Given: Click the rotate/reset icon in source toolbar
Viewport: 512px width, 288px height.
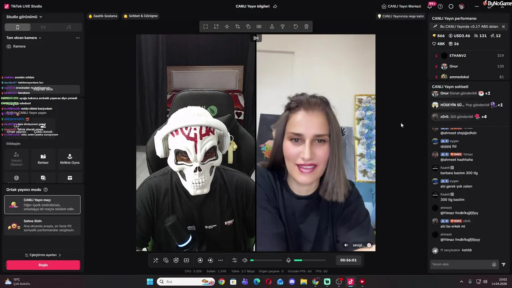Looking at the screenshot, I should pos(296,27).
